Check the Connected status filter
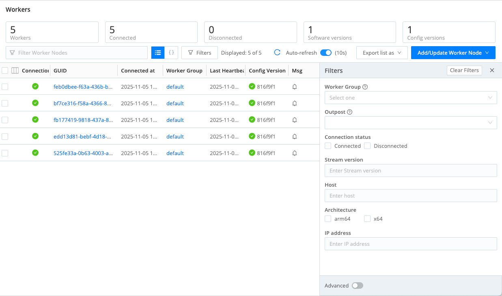This screenshot has height=296, width=502. tap(328, 146)
